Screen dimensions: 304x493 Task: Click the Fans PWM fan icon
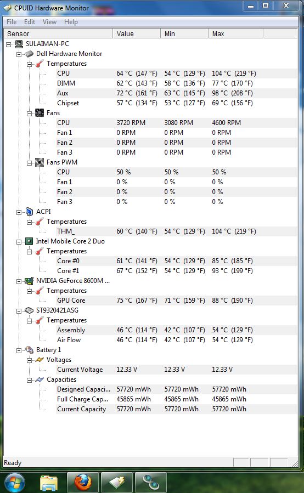tap(40, 162)
